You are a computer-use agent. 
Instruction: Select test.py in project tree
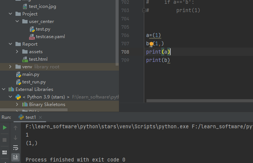(43, 29)
